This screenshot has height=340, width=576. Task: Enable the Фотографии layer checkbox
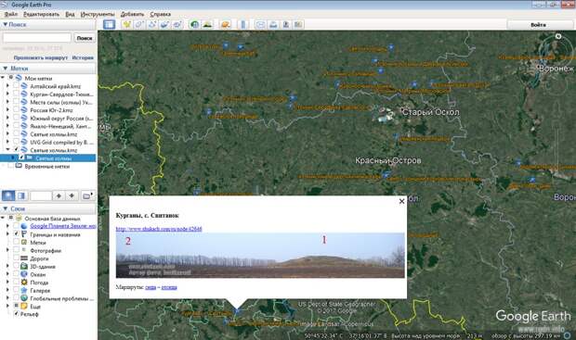click(x=16, y=250)
